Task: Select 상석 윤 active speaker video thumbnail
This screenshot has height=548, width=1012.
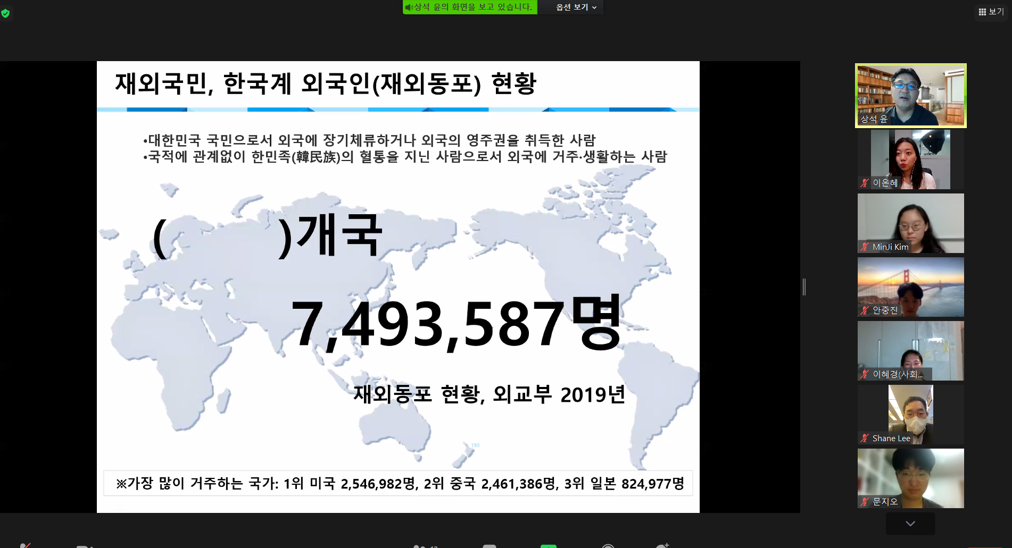Action: pos(910,96)
